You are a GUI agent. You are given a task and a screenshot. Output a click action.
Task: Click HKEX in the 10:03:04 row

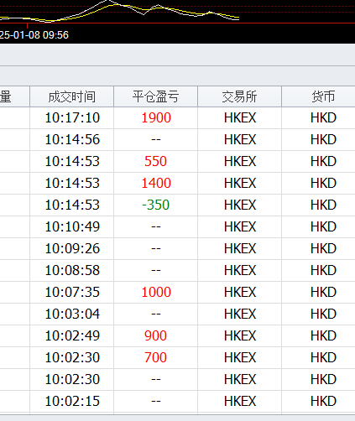tap(240, 314)
